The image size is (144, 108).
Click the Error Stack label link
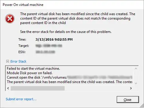click(18, 61)
